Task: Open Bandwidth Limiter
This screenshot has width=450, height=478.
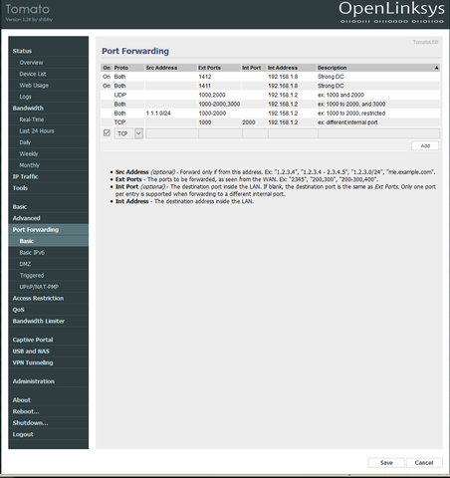Action: point(39,321)
